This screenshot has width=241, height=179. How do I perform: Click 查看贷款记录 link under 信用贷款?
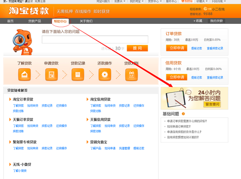215,78
